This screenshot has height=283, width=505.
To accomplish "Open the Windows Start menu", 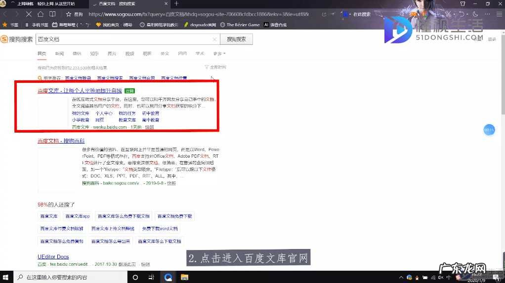I will pos(5,277).
